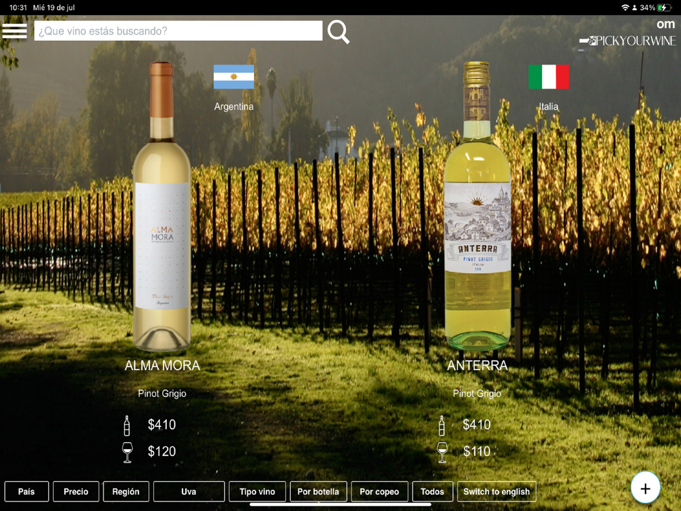Click the $110 glass price
The image size is (681, 511).
(x=477, y=452)
